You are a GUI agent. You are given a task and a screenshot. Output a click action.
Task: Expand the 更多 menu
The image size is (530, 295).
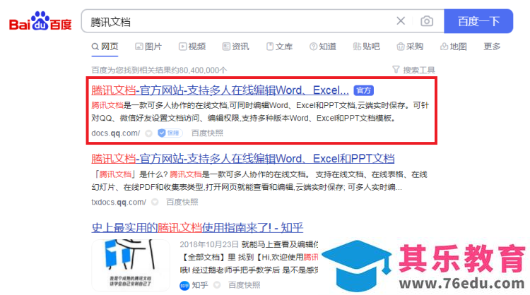click(492, 47)
